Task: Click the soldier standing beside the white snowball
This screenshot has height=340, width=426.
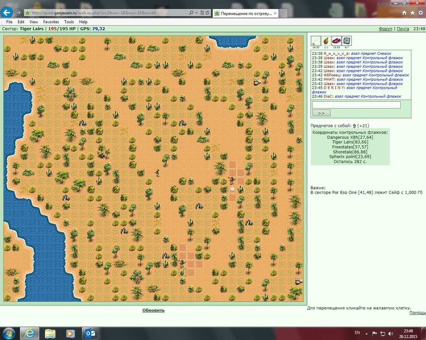Action: (x=232, y=181)
